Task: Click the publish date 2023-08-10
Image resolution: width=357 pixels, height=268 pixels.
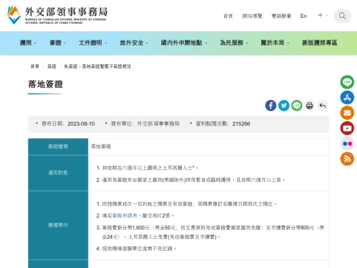Action: point(81,124)
